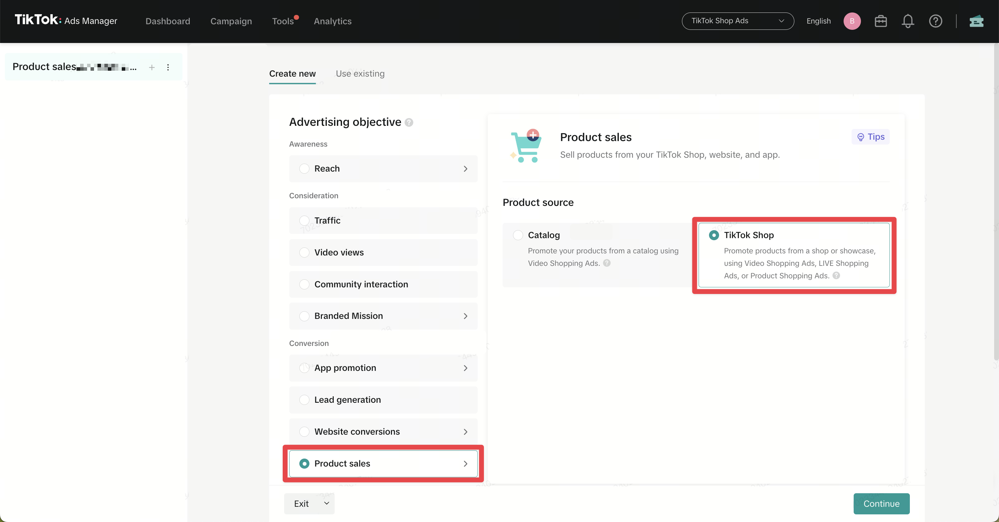Expand the Reach objective chevron
The width and height of the screenshot is (999, 522).
[x=466, y=169]
